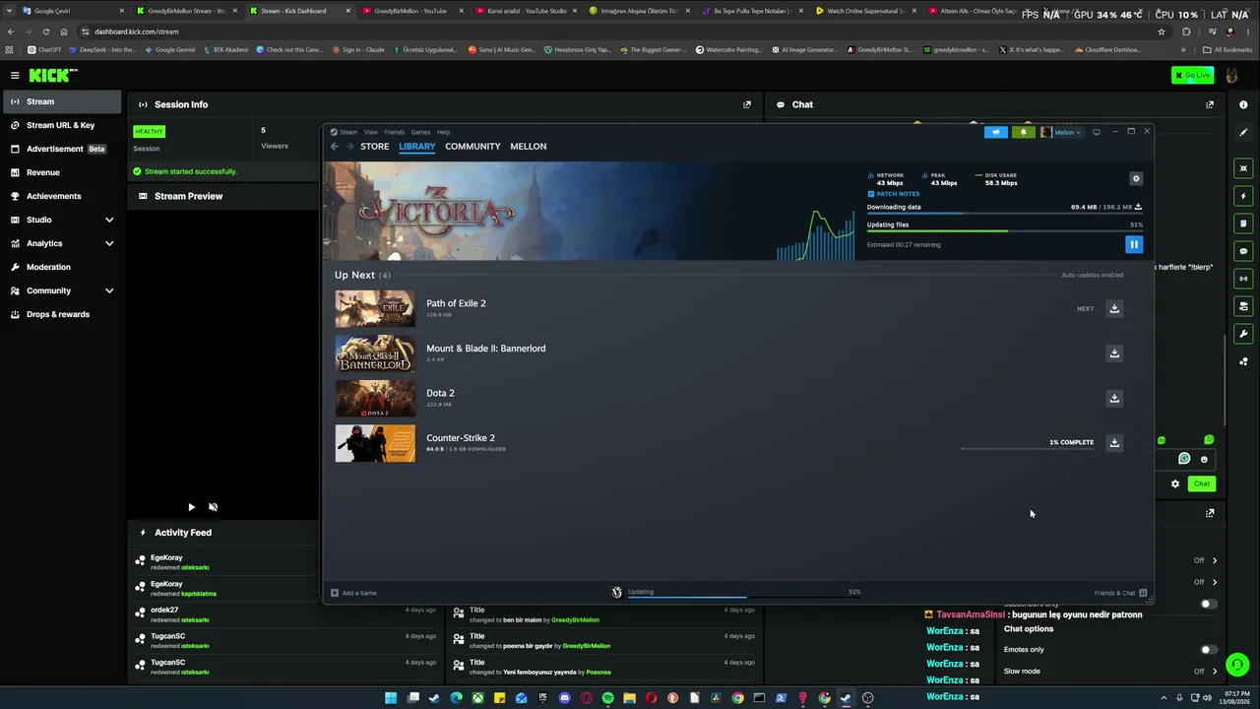Pop out the Chat panel
Screen dimensions: 1260x709
click(x=1210, y=104)
